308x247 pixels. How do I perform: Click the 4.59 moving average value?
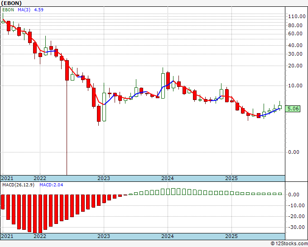[x=38, y=10]
